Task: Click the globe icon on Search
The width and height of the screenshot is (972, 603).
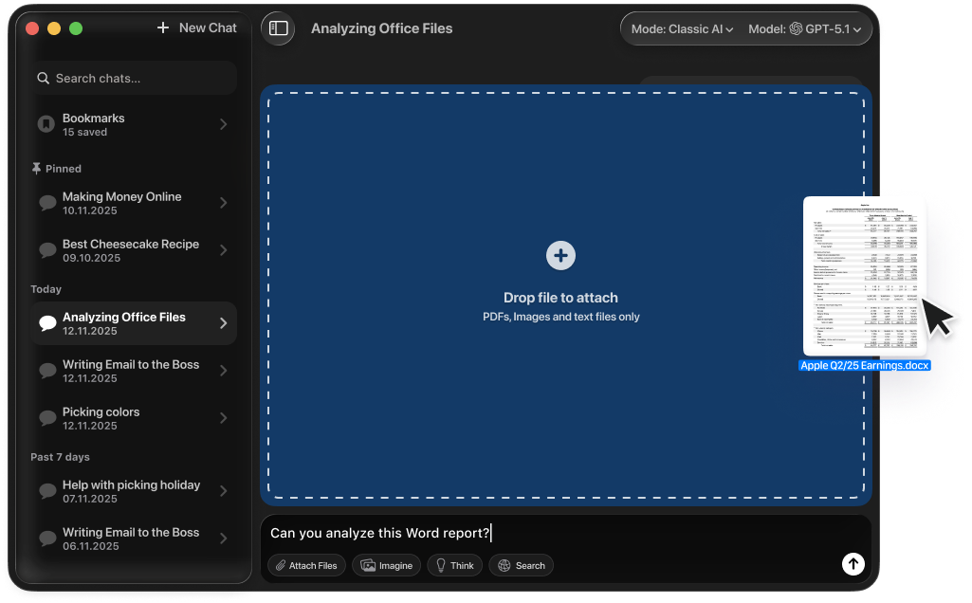Action: 504,565
